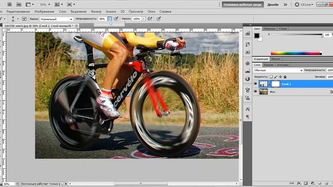The width and height of the screenshot is (333, 187).
Task: Click the background white color swatch
Action: (260, 39)
